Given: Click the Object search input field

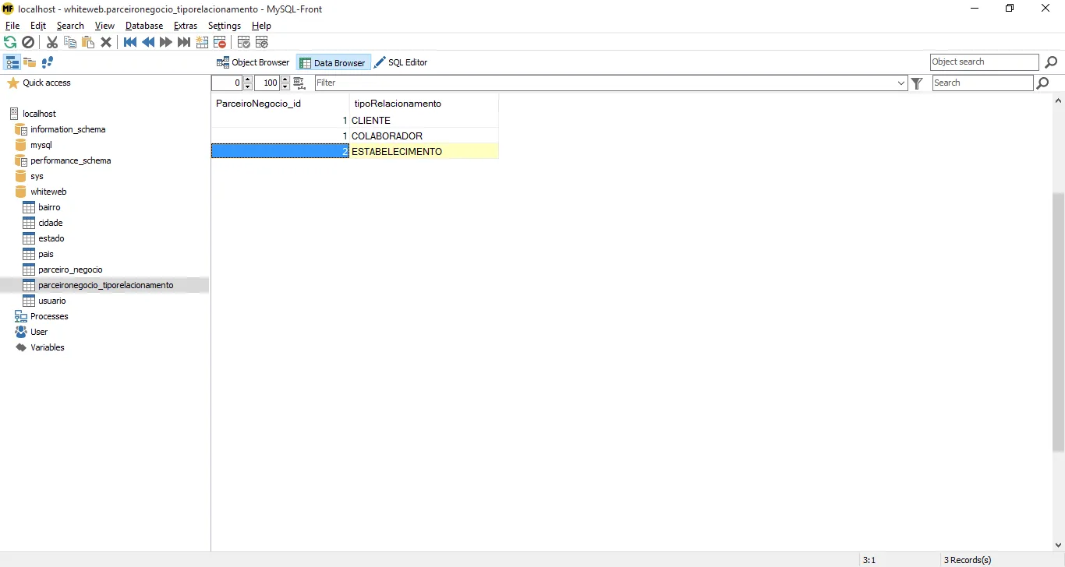Looking at the screenshot, I should pyautogui.click(x=985, y=62).
